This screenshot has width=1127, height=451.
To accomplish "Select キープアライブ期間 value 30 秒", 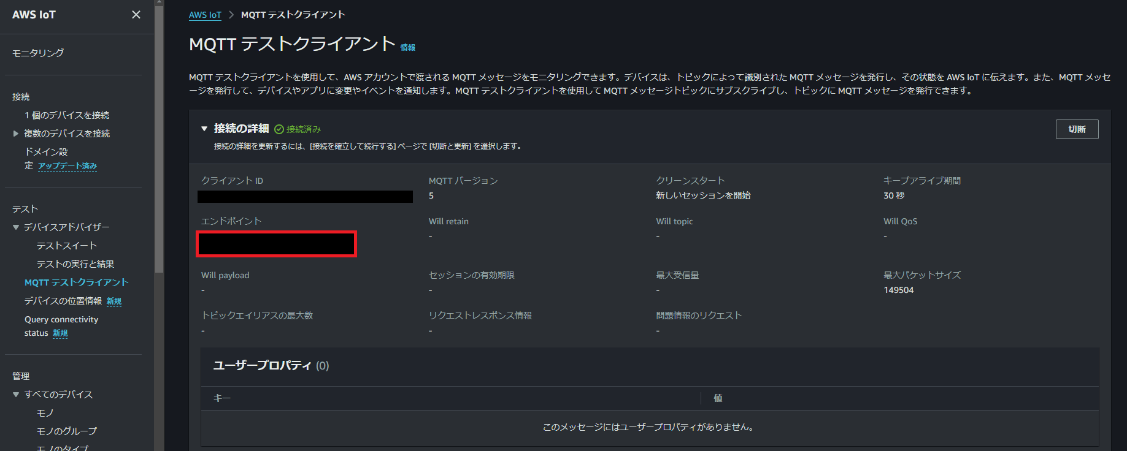I will [894, 195].
